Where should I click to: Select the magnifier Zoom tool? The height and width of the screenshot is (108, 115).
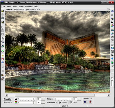3,42
